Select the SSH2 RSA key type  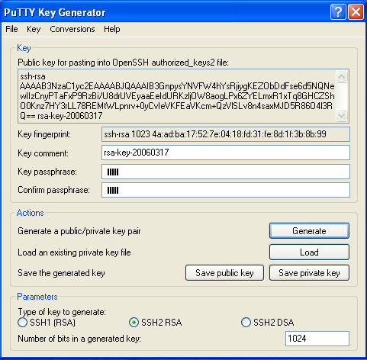click(x=134, y=323)
